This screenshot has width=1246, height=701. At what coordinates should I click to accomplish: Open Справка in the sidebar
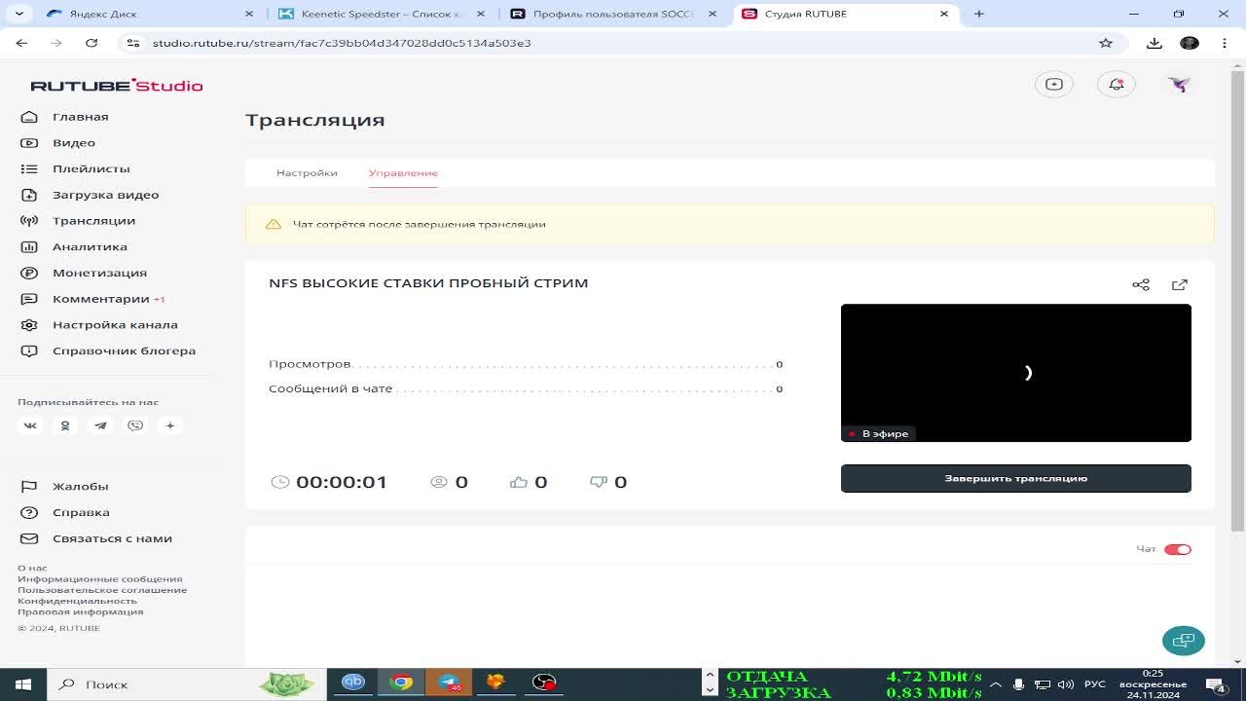click(81, 512)
